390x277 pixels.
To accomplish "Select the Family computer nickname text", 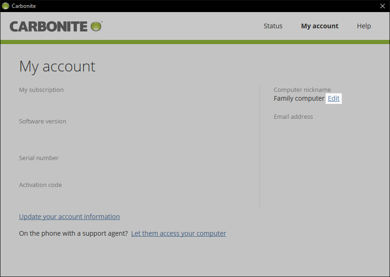I will coord(299,98).
